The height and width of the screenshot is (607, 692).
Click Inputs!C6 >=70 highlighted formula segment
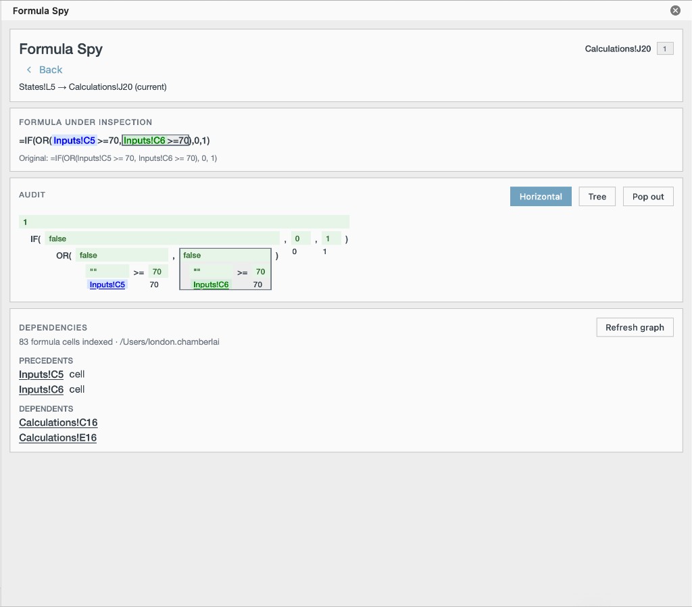(155, 141)
